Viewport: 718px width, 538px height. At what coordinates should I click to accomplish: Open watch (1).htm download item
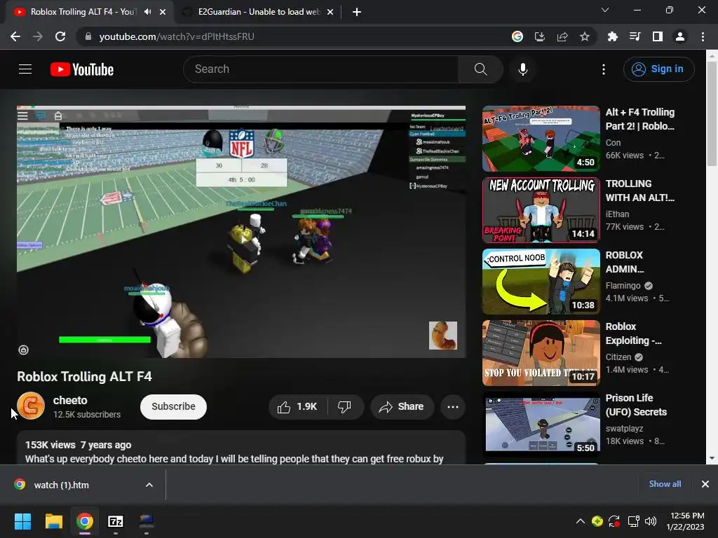click(x=62, y=485)
